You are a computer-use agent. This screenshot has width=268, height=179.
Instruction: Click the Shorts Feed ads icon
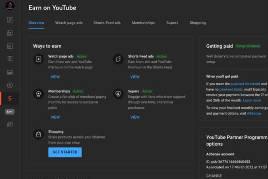tap(118, 59)
